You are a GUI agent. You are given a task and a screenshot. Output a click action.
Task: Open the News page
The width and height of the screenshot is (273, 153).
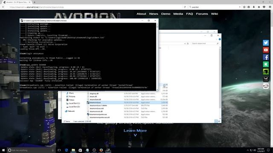click(154, 14)
